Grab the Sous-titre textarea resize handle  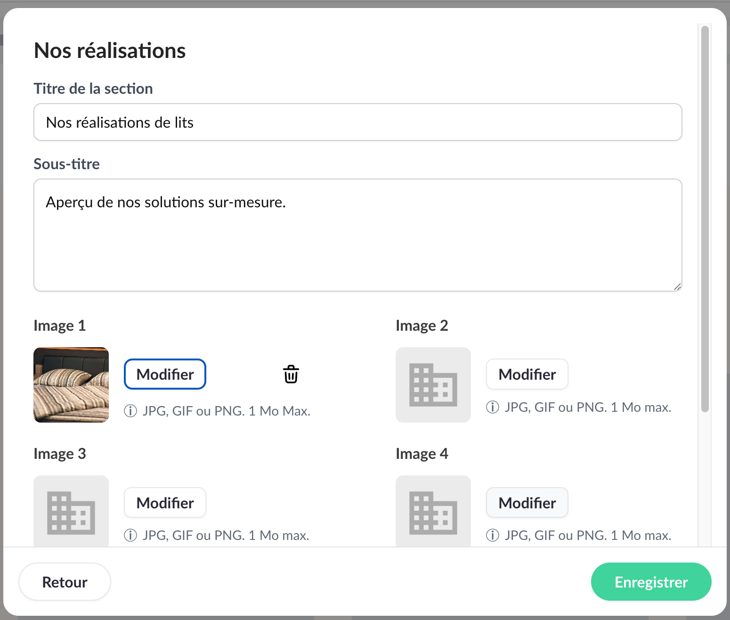pos(677,286)
